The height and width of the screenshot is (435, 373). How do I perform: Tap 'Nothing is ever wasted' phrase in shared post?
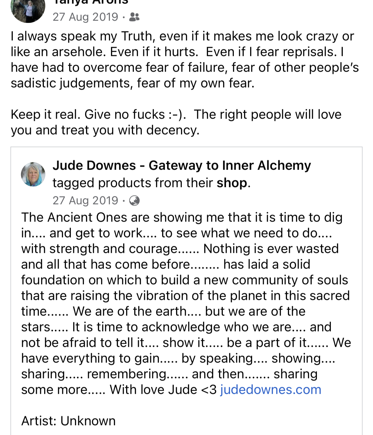tap(271, 249)
